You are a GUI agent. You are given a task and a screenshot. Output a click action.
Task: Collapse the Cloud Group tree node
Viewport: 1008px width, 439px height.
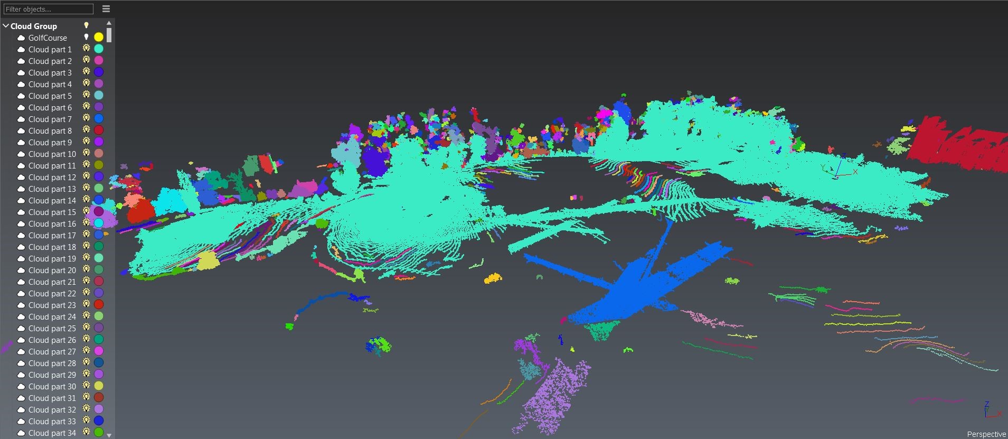coord(6,26)
